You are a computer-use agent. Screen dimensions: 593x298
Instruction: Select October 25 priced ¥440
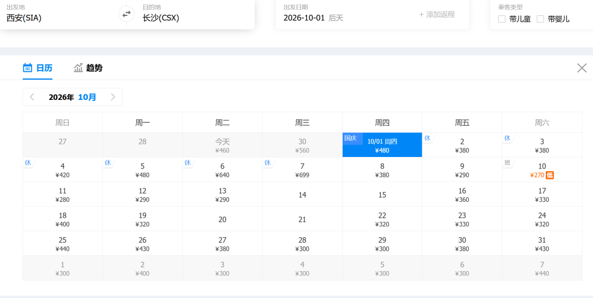pos(63,244)
